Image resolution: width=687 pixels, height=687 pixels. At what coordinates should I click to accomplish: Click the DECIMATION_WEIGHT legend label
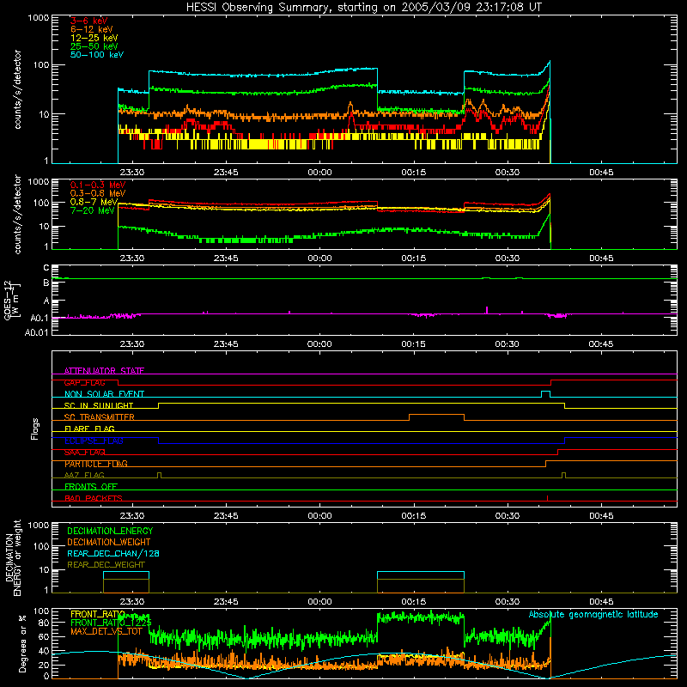[x=109, y=542]
